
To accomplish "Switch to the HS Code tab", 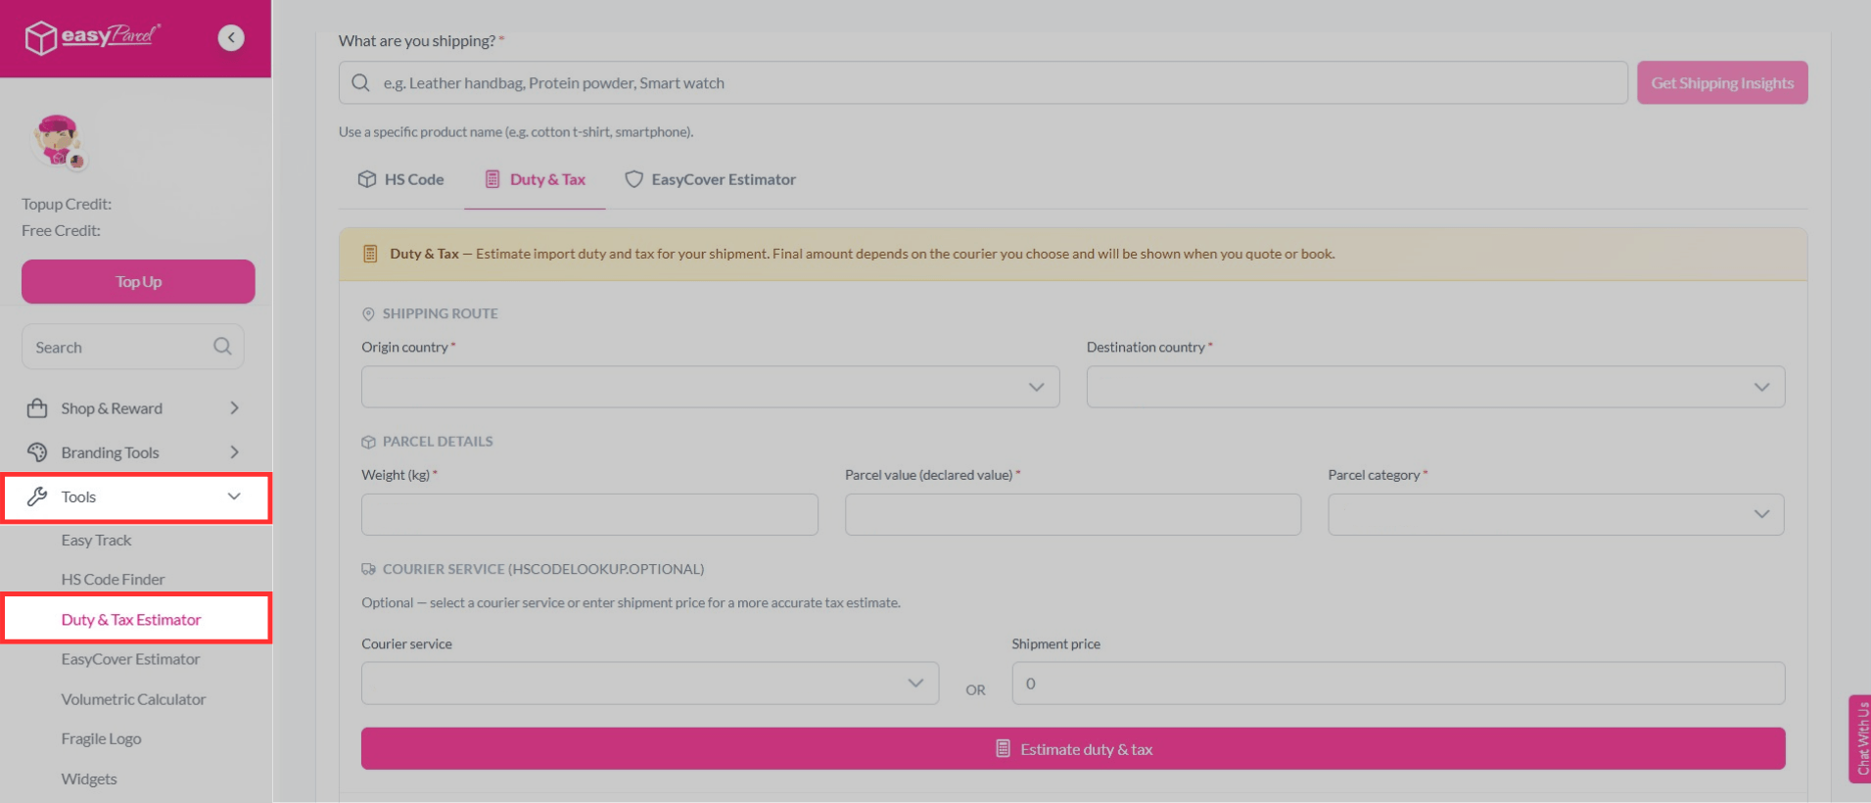I will point(401,179).
